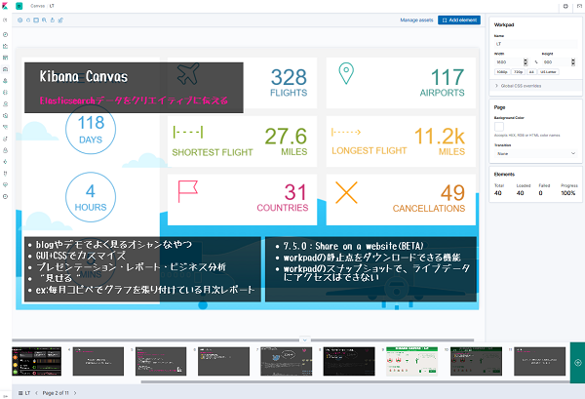This screenshot has width=585, height=399.
Task: Click the refresh data icon
Action: 28,20
